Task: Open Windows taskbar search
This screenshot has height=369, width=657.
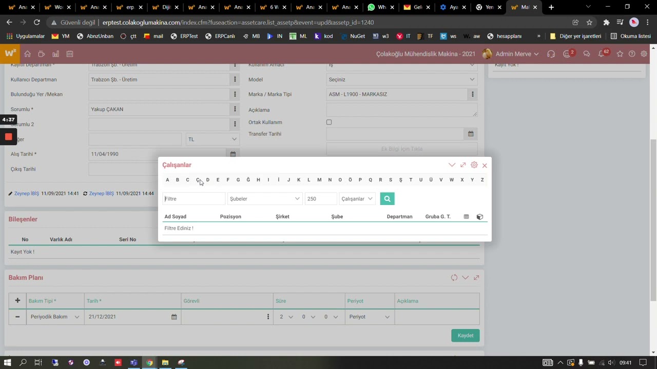Action: pyautogui.click(x=23, y=362)
